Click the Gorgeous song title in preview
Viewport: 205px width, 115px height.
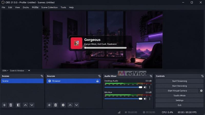(92, 40)
